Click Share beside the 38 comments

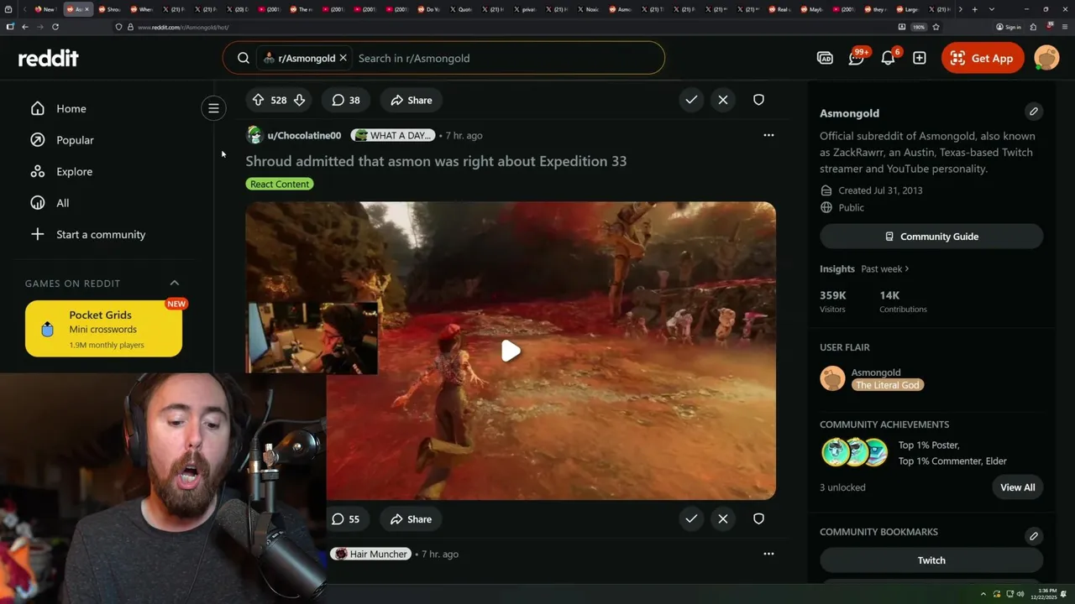tap(412, 100)
